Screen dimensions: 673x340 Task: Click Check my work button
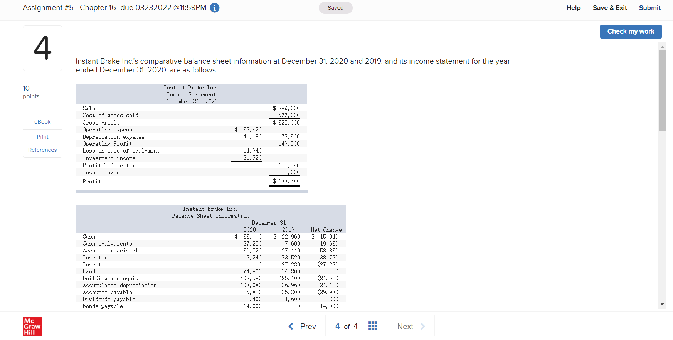[x=631, y=32]
